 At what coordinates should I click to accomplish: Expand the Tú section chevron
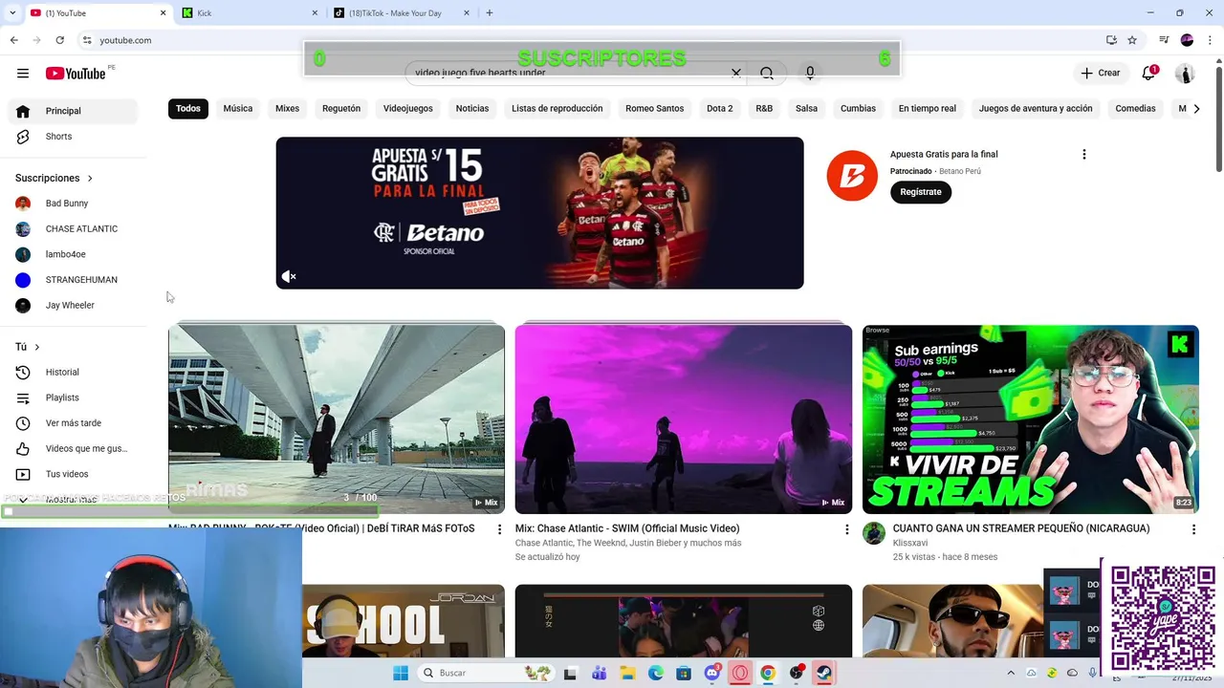click(x=36, y=347)
